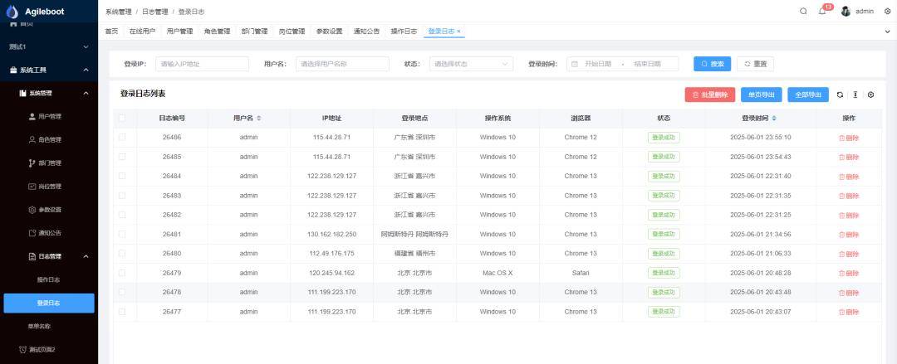Open 角色管理 in the sidebar
The image size is (897, 364).
(49, 140)
